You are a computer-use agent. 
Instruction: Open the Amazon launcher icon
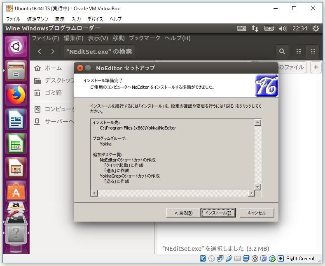16,206
